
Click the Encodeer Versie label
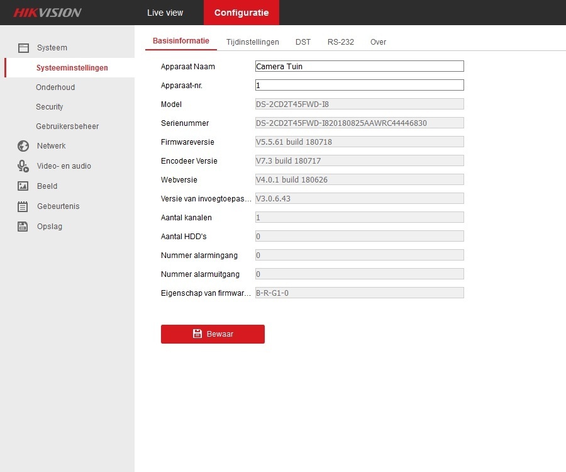pos(189,160)
